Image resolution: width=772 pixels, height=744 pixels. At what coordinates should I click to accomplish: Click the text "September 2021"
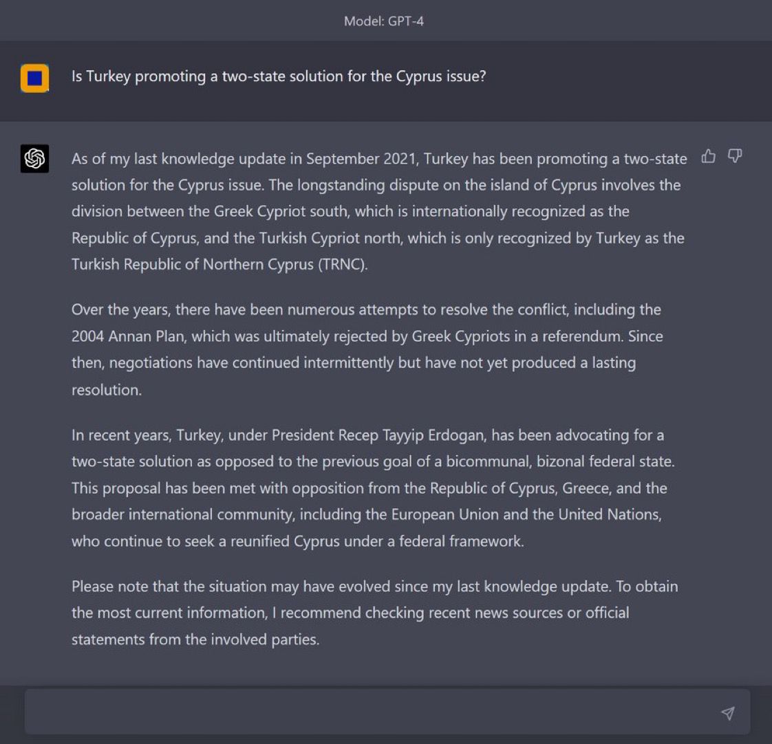pos(362,158)
